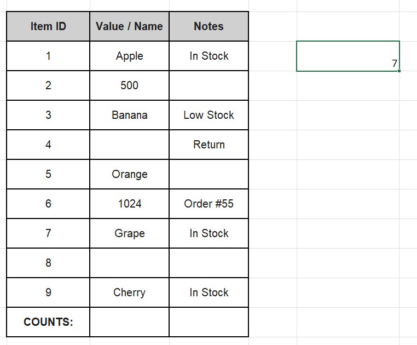
Task: Click the empty Notes cell in COUNTS row
Action: pos(208,322)
